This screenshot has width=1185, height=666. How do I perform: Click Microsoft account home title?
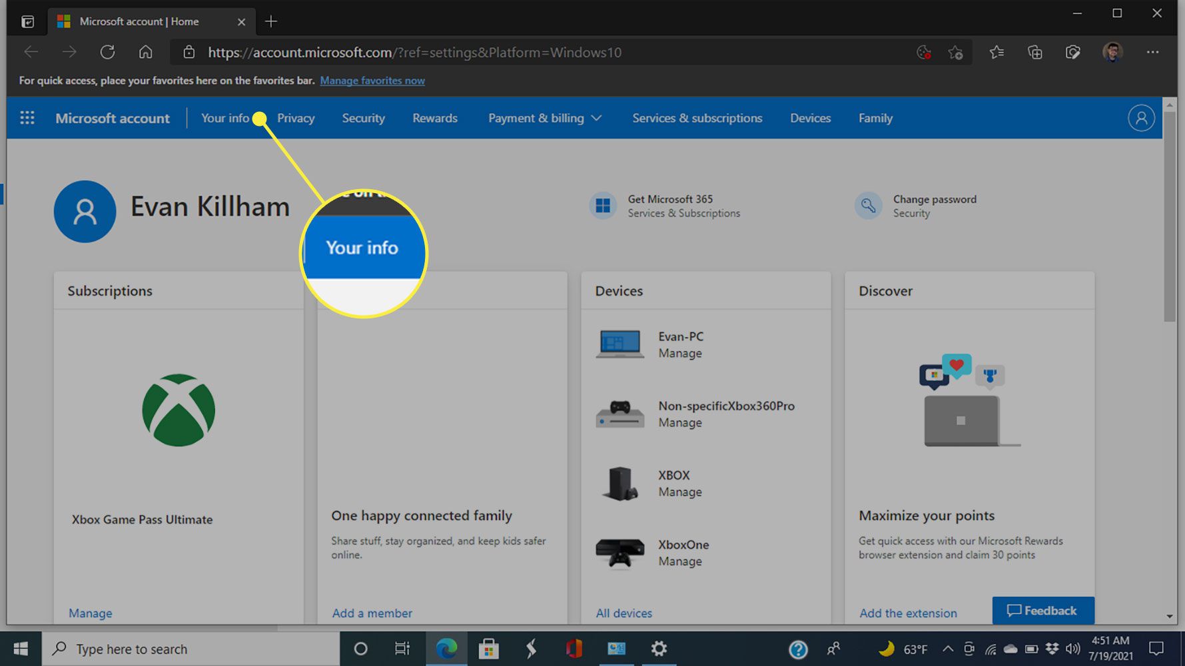113,118
